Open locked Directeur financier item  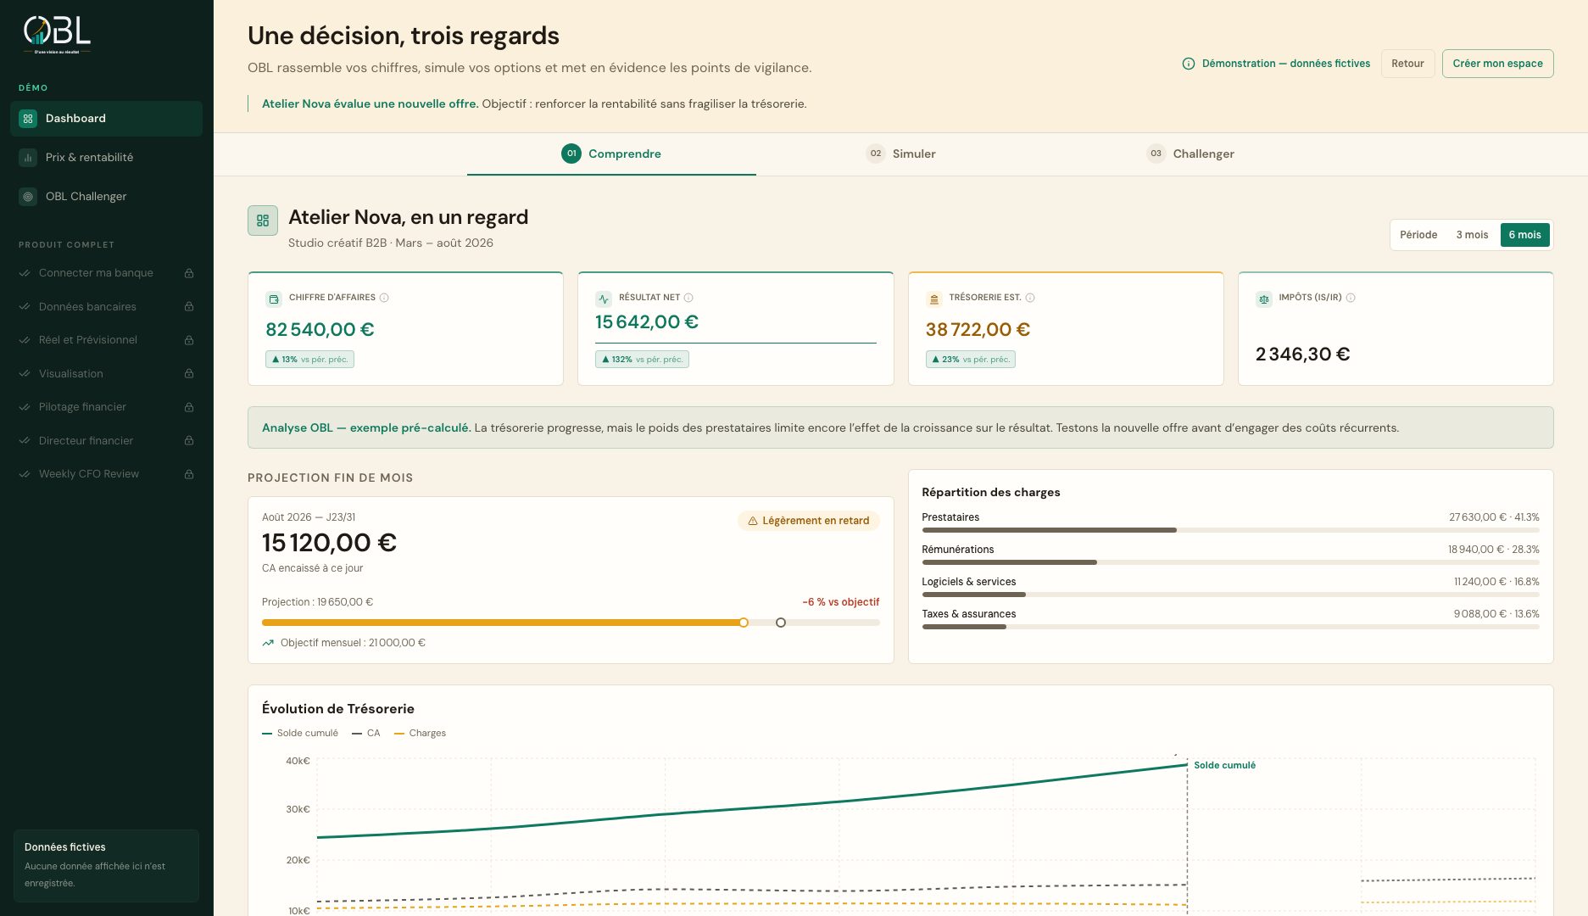[106, 440]
